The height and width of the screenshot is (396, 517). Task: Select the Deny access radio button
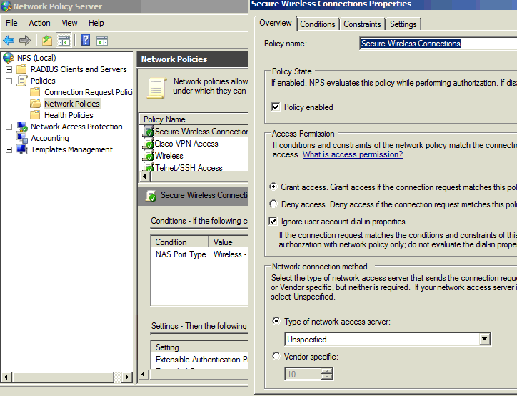273,204
